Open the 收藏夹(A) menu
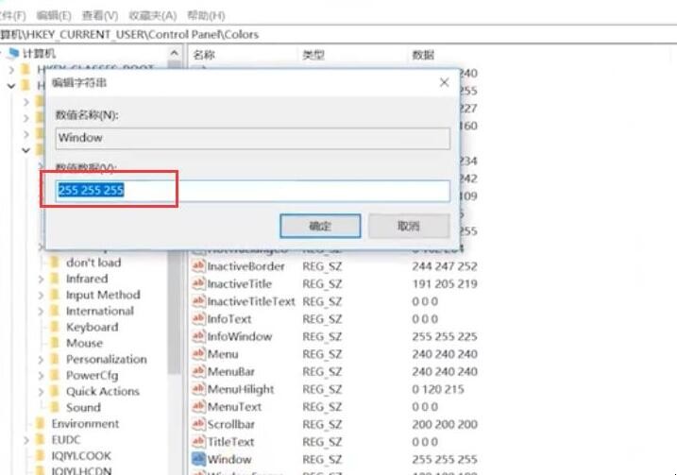 pos(153,15)
